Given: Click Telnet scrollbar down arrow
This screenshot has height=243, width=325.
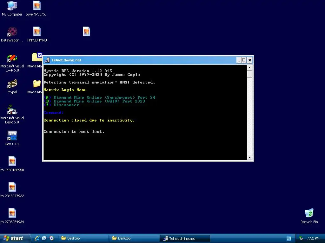Looking at the screenshot, I should click(x=249, y=158).
